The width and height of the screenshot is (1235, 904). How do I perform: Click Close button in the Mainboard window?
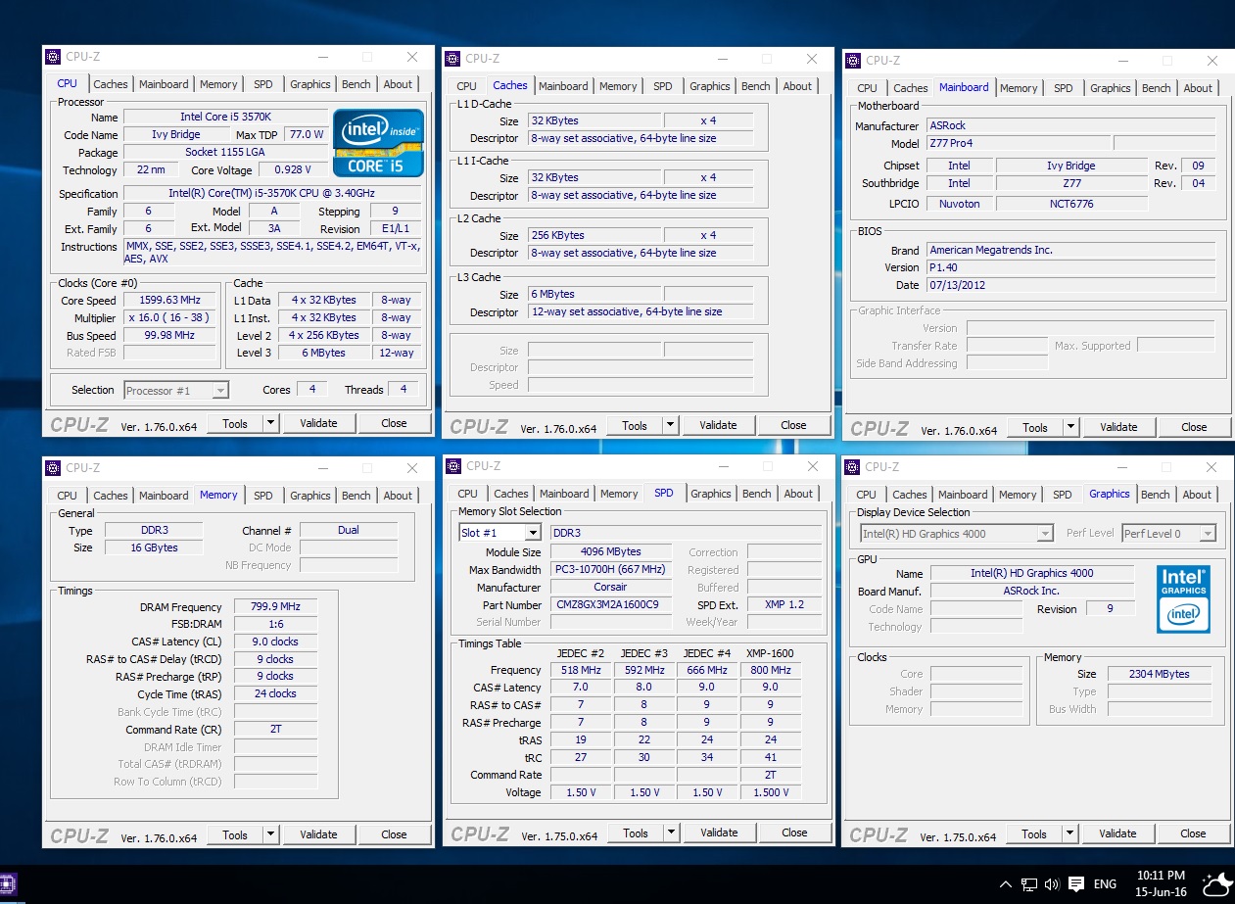click(x=1193, y=427)
